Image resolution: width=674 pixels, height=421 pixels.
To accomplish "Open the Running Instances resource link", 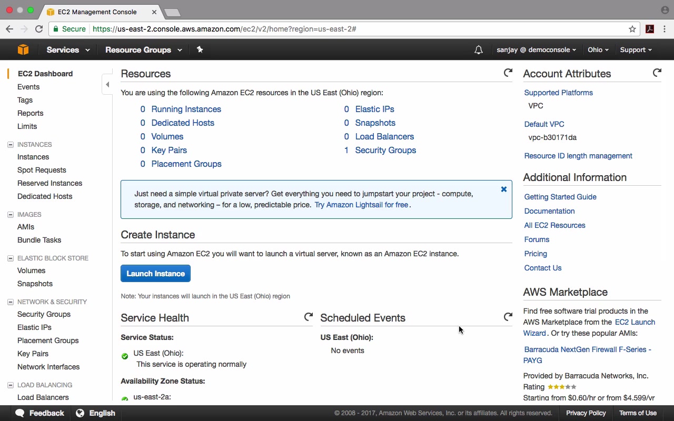I will click(x=186, y=109).
